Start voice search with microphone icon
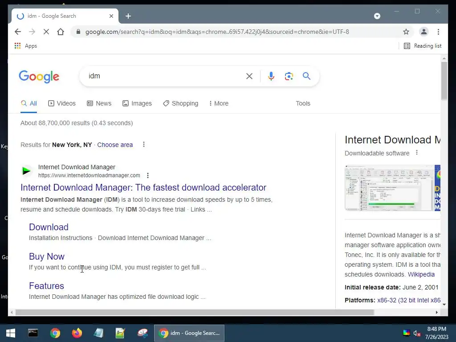This screenshot has height=342, width=456. tap(271, 76)
